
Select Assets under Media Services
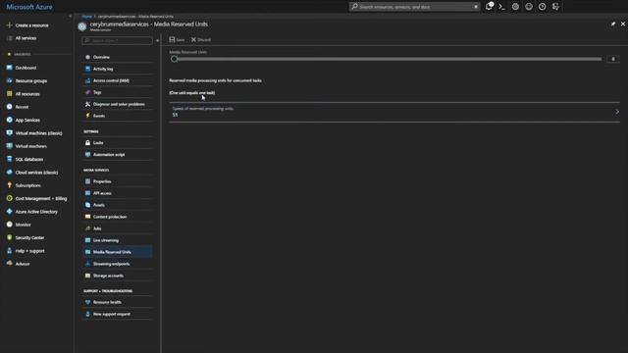(117, 205)
